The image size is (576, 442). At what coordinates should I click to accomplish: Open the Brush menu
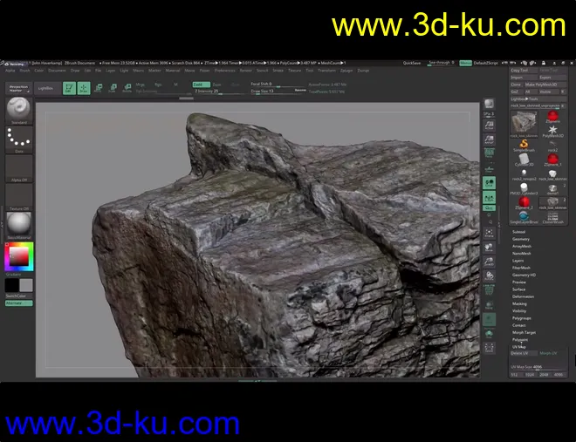tap(24, 71)
